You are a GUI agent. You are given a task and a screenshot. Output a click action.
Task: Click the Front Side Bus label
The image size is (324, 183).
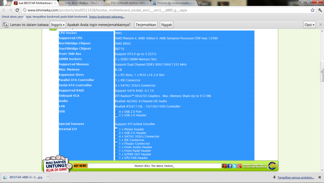pos(70,54)
